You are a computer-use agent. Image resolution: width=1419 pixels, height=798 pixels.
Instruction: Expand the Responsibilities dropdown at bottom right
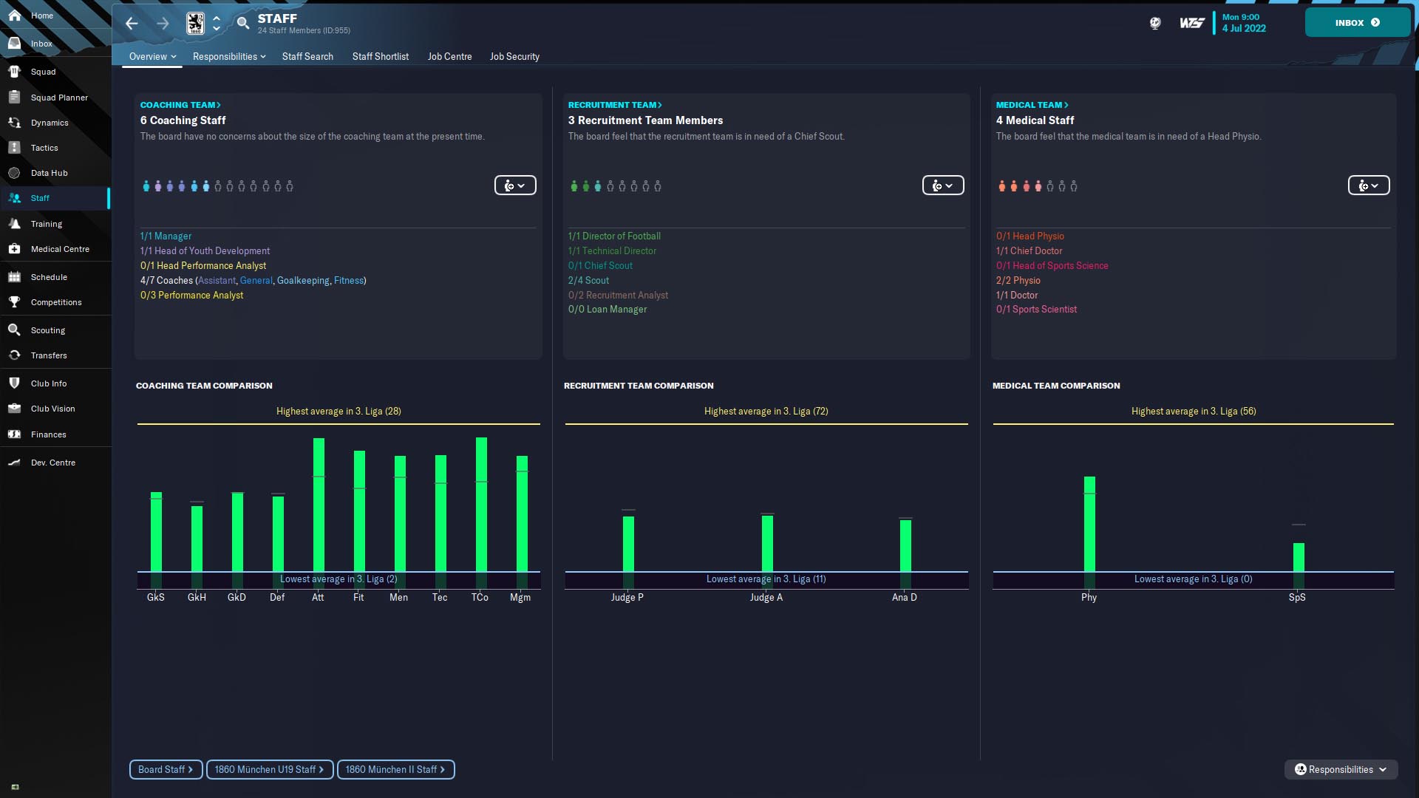[x=1341, y=769]
